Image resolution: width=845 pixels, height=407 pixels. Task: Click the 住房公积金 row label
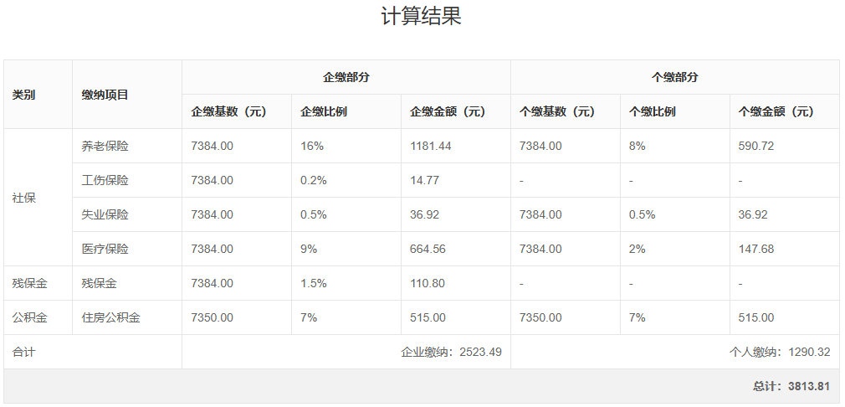[111, 318]
